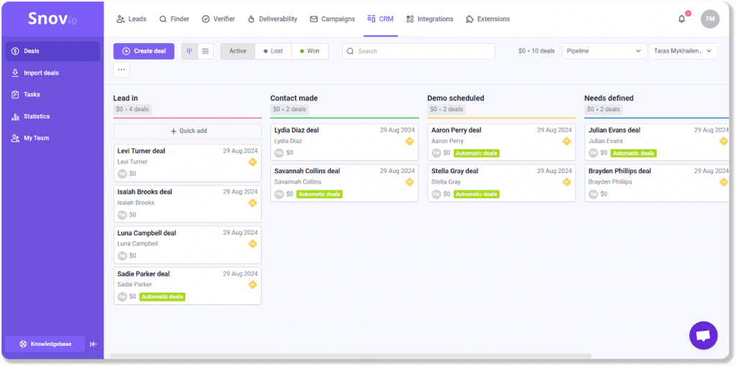Open Tasks in the sidebar
This screenshot has width=736, height=366.
point(52,95)
